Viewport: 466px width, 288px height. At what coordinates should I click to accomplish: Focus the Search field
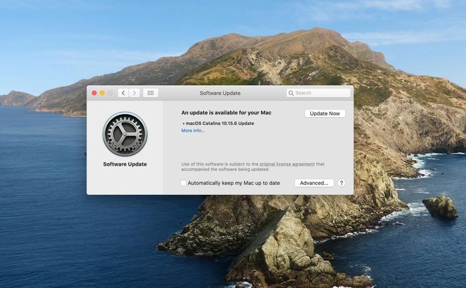click(x=318, y=93)
